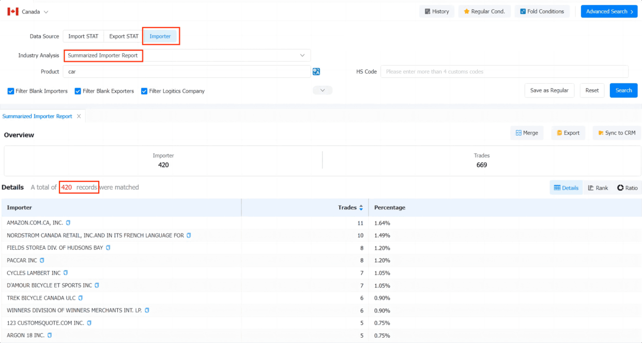Toggle Filter Blank Importers checkbox
The height and width of the screenshot is (343, 642).
11,91
